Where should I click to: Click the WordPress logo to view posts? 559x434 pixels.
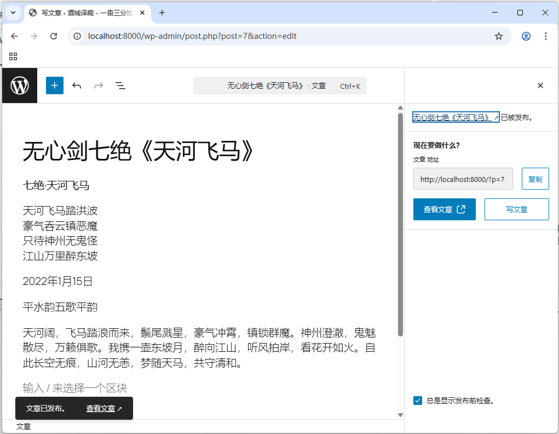(x=20, y=85)
